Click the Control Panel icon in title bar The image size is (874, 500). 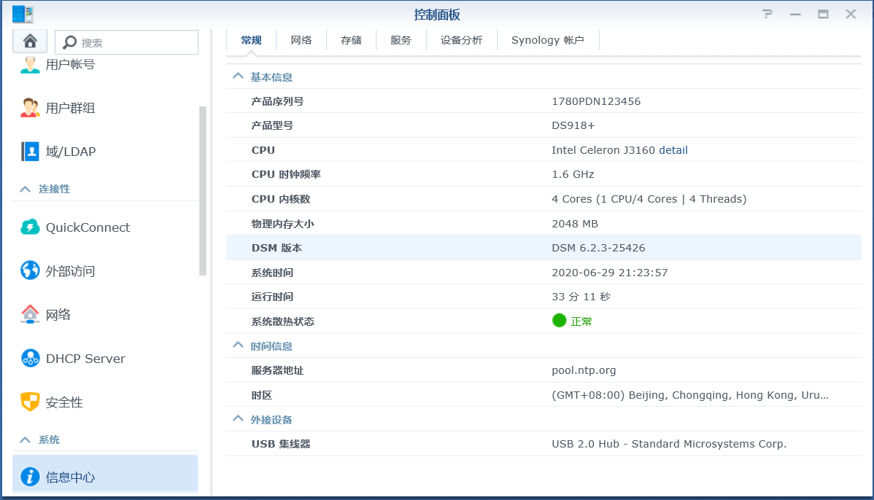point(24,13)
